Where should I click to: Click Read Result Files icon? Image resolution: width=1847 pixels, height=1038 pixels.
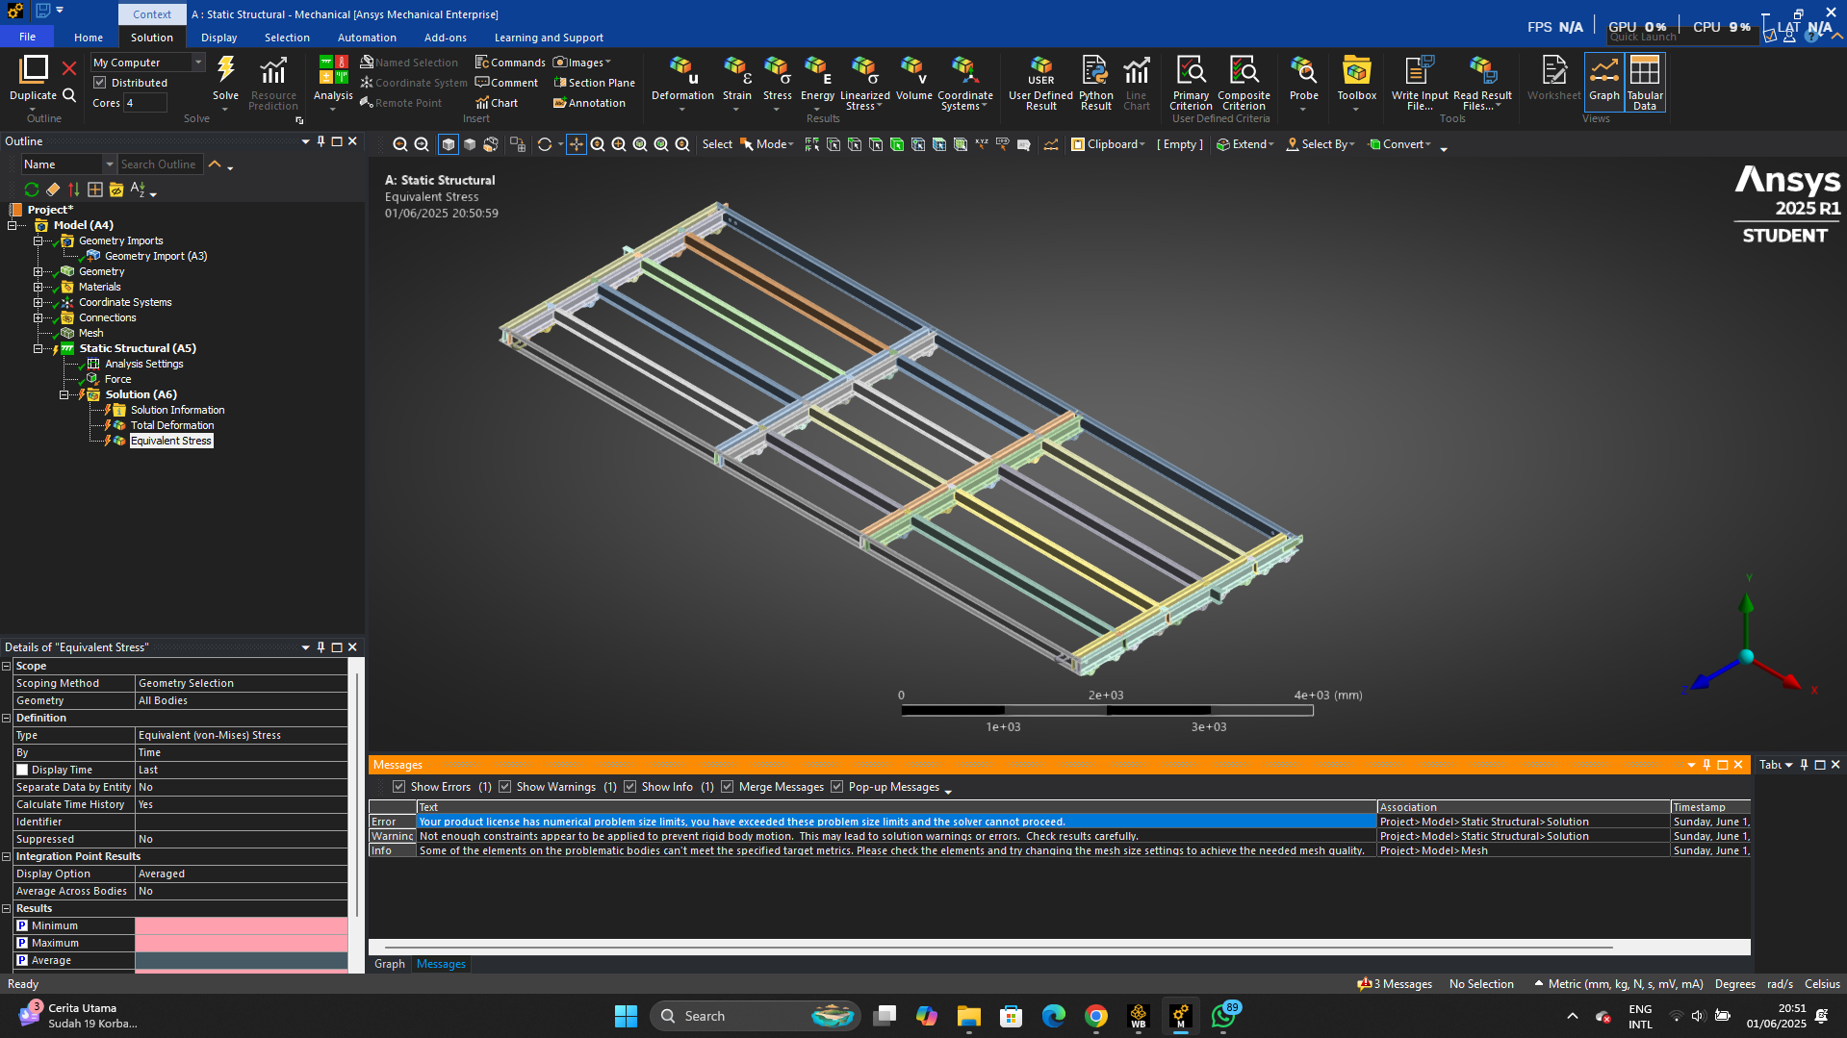1482,70
